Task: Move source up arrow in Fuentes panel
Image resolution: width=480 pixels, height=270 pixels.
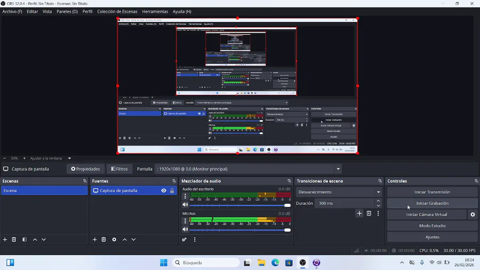Action: [x=125, y=240]
